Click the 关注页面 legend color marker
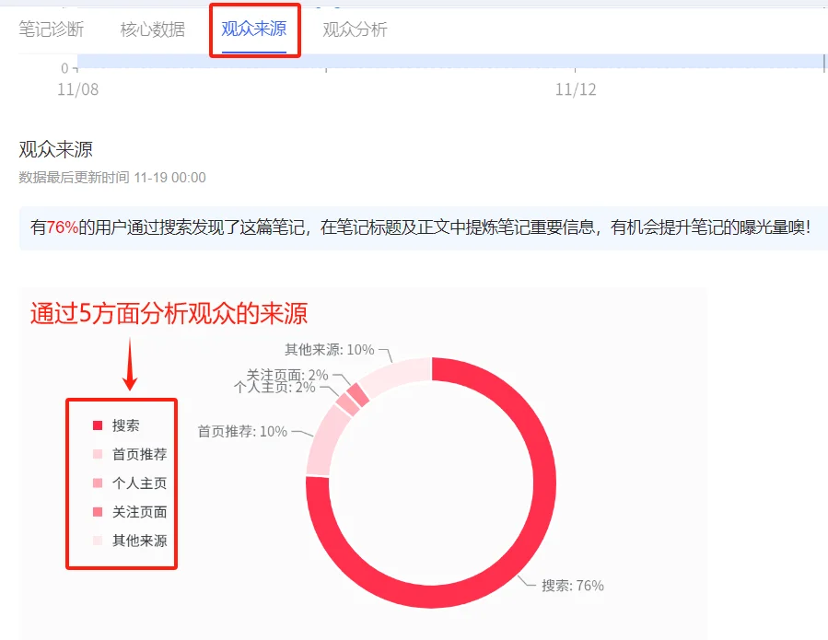 (98, 512)
